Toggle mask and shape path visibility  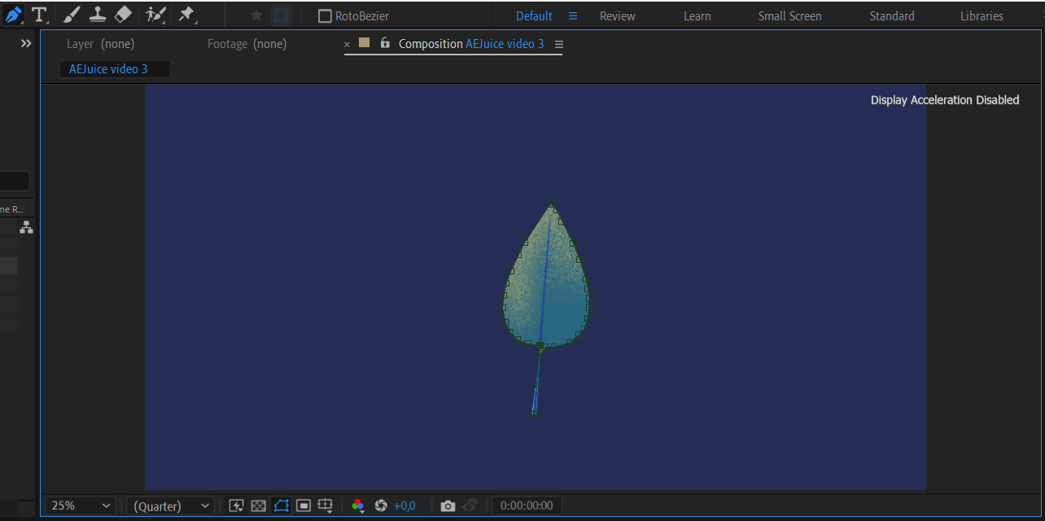coord(281,506)
